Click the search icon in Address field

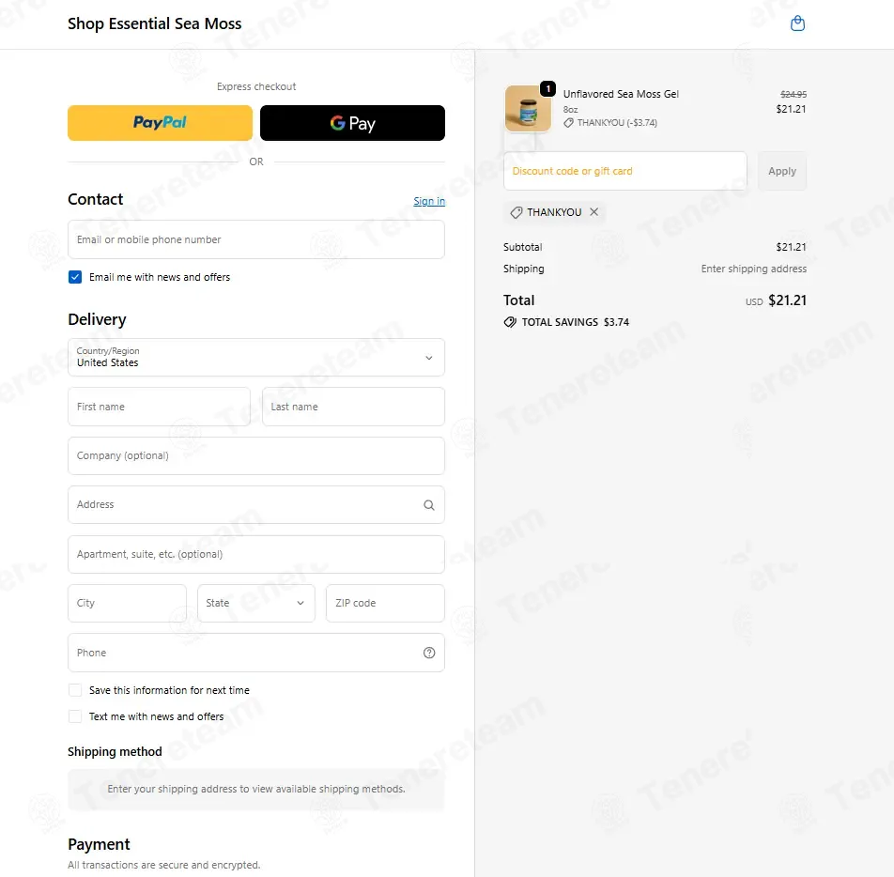click(x=429, y=504)
